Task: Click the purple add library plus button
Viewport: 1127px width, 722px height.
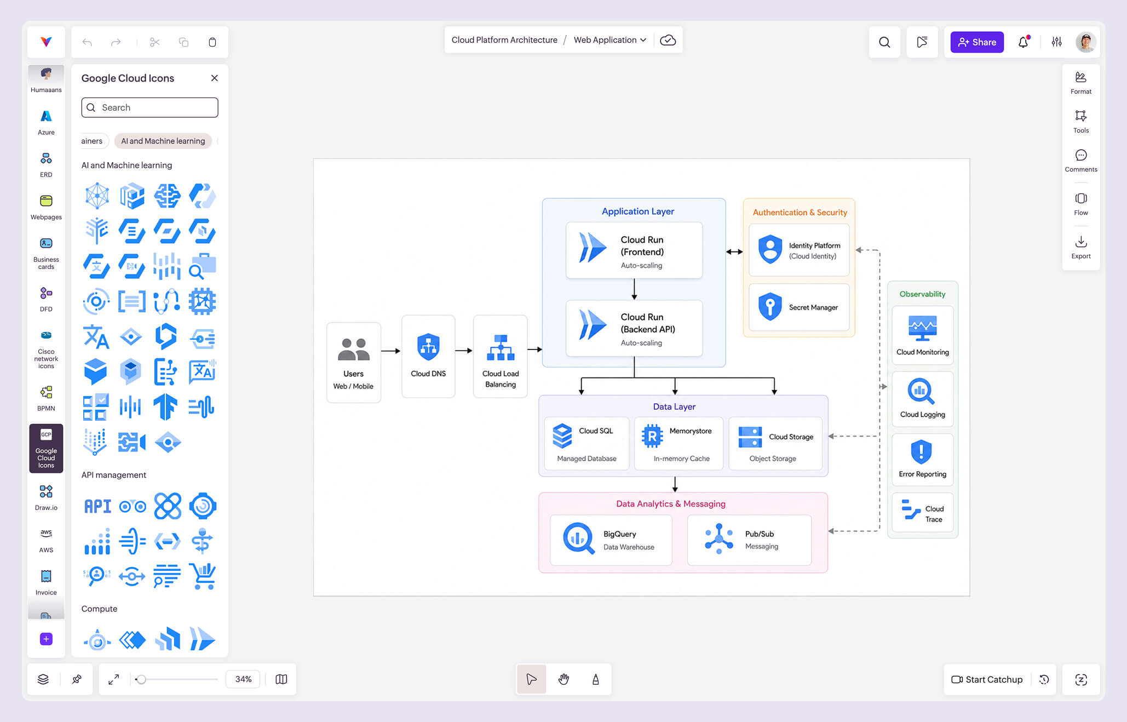Action: tap(46, 639)
